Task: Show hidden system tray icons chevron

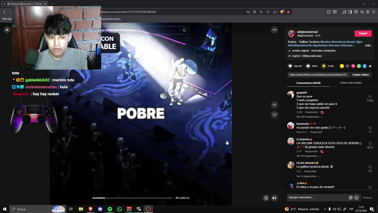Action: pos(325,209)
